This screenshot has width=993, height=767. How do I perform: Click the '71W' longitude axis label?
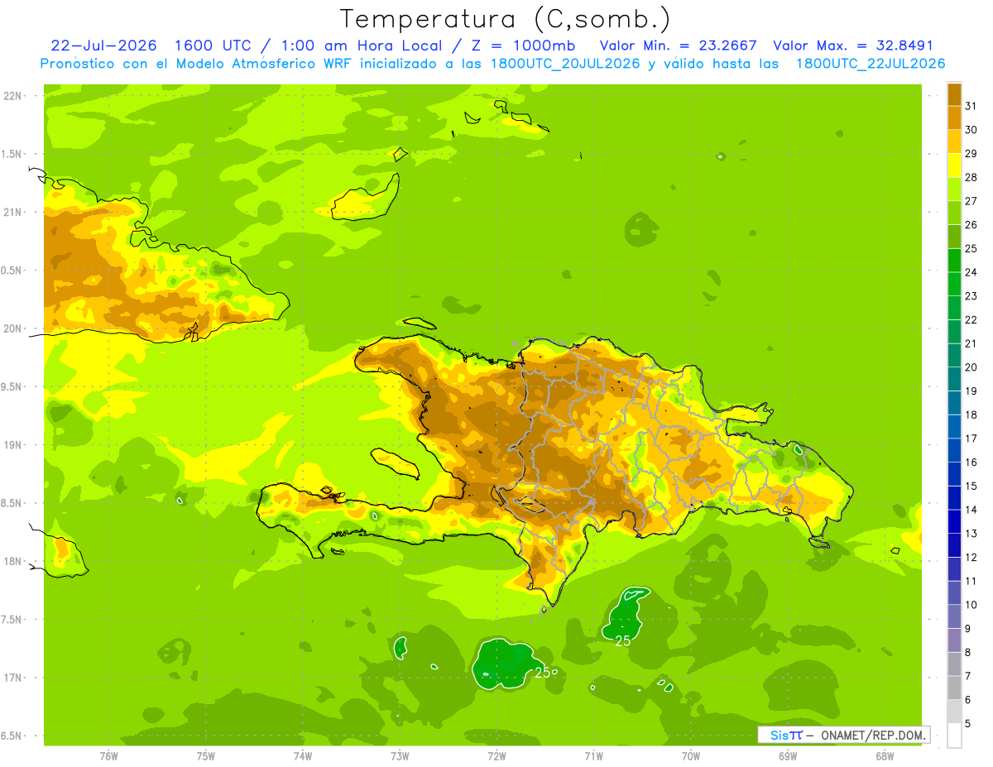point(593,756)
